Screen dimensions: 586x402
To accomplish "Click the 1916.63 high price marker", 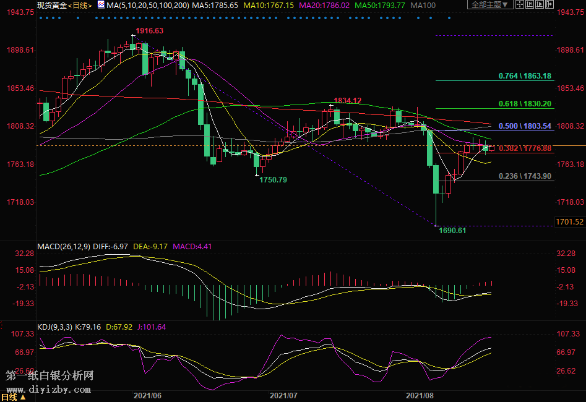I will point(150,31).
